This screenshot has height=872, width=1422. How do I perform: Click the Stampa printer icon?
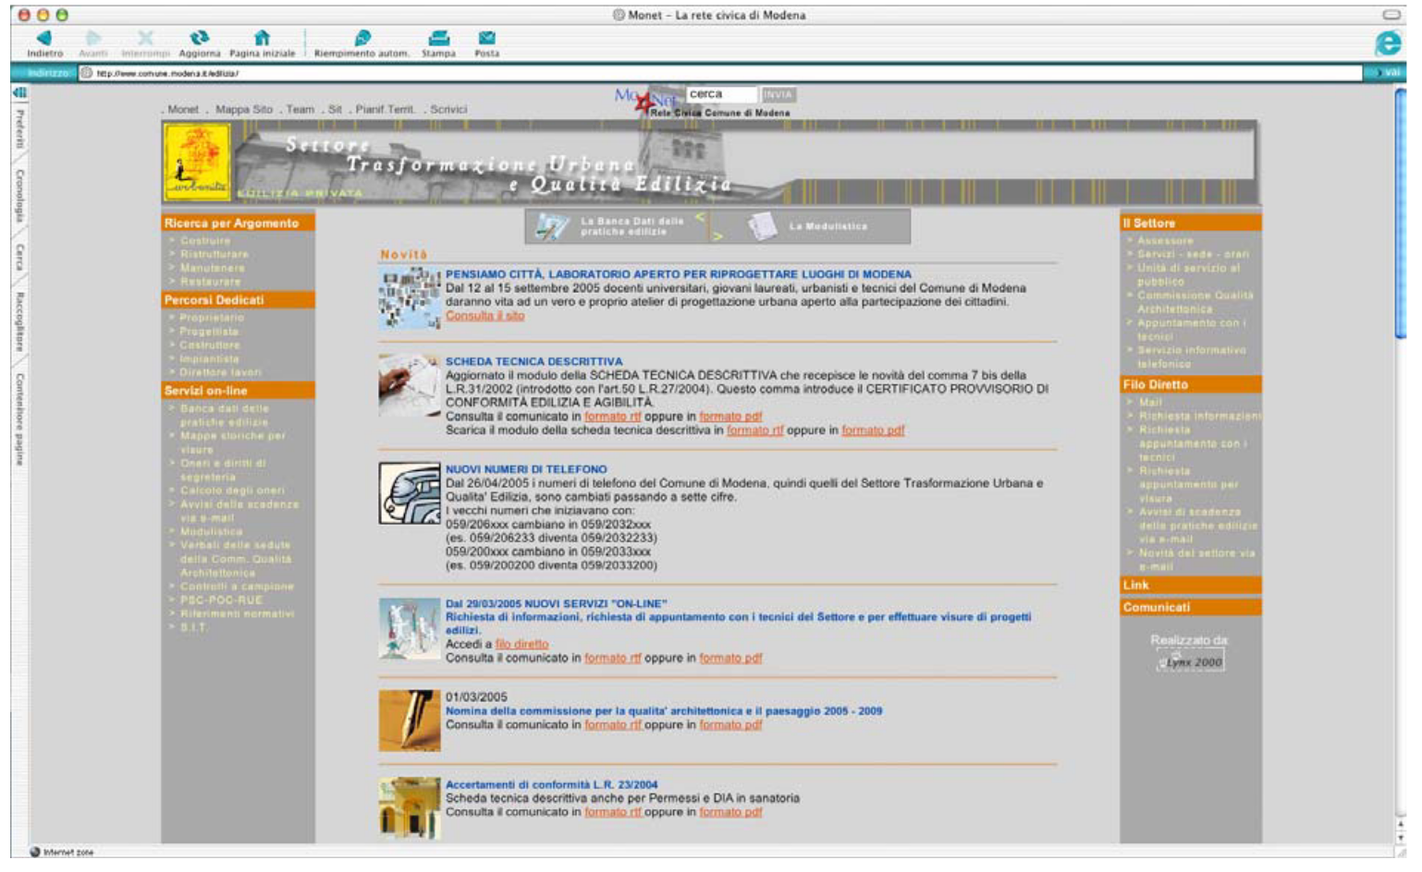[438, 38]
